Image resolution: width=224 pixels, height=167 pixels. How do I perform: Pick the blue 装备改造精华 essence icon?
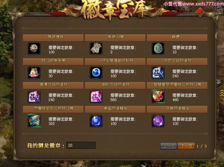point(96,121)
